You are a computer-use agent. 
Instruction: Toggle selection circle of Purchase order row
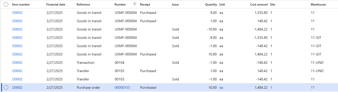coord(6,87)
